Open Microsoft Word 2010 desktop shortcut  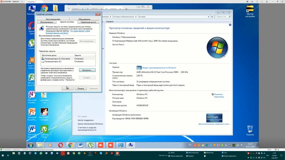coord(32,132)
